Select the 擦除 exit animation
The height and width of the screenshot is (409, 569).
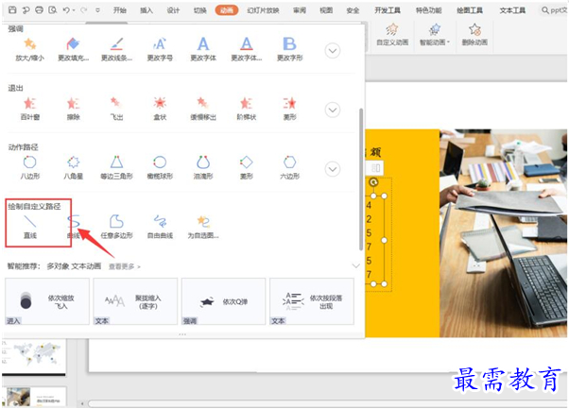coord(73,109)
